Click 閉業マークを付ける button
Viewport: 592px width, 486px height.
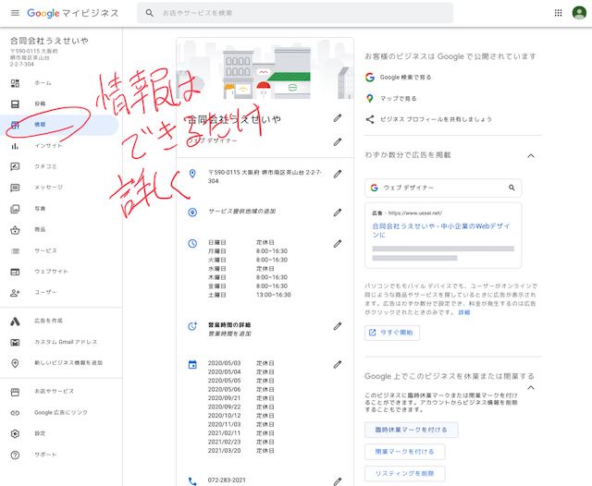coord(405,452)
